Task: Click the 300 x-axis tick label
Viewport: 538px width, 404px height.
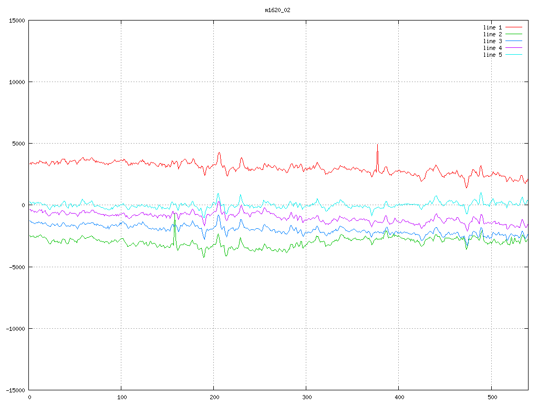Action: (x=306, y=397)
